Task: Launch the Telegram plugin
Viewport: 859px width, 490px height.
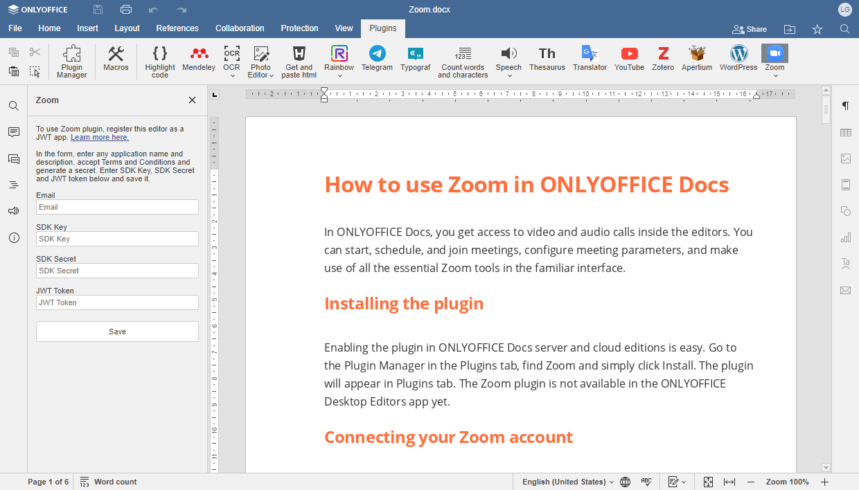Action: pos(377,58)
